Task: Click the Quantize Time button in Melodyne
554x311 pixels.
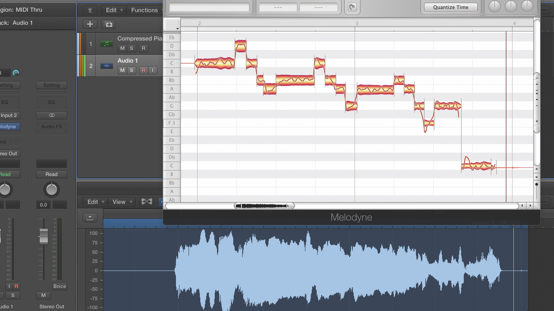Action: coord(450,7)
